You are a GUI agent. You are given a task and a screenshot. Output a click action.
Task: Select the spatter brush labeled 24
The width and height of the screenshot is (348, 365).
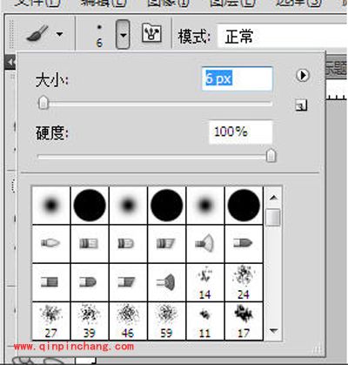(244, 282)
